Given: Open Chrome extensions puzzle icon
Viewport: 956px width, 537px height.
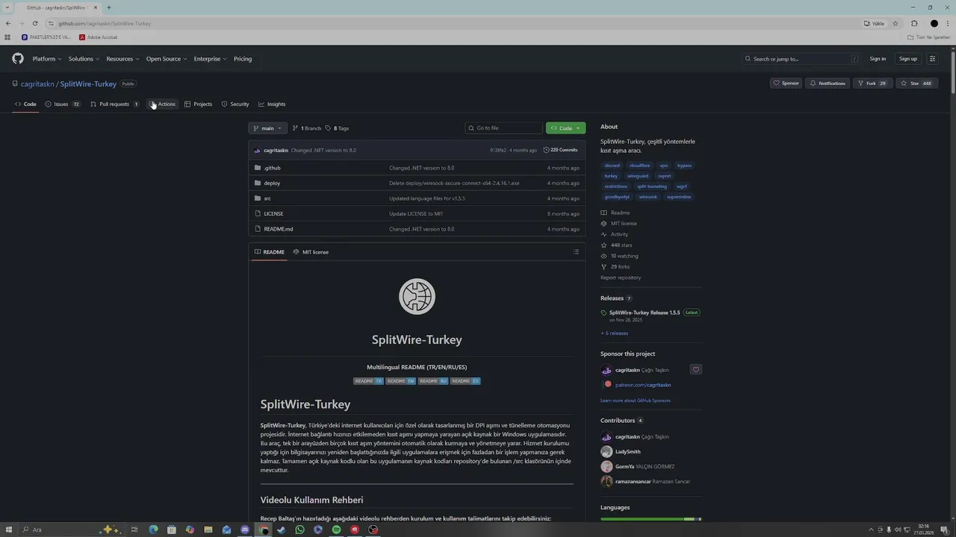Looking at the screenshot, I should 914,23.
